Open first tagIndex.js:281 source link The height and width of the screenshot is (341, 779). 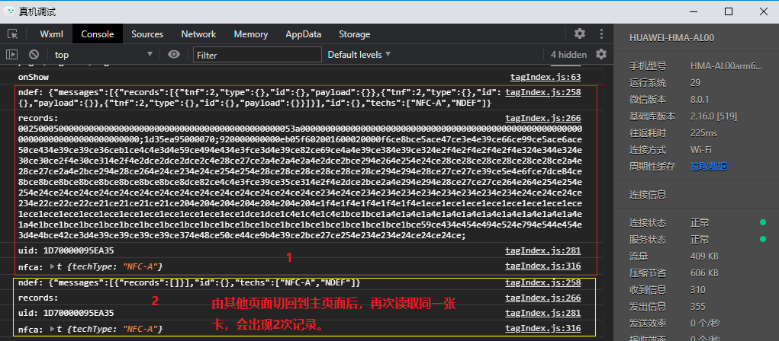(543, 250)
